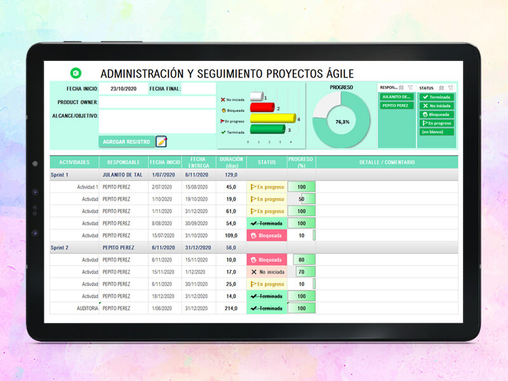Viewport: 508px width, 381px height.
Task: Click Terminada status in the 214,0 duration row
Action: click(x=267, y=309)
